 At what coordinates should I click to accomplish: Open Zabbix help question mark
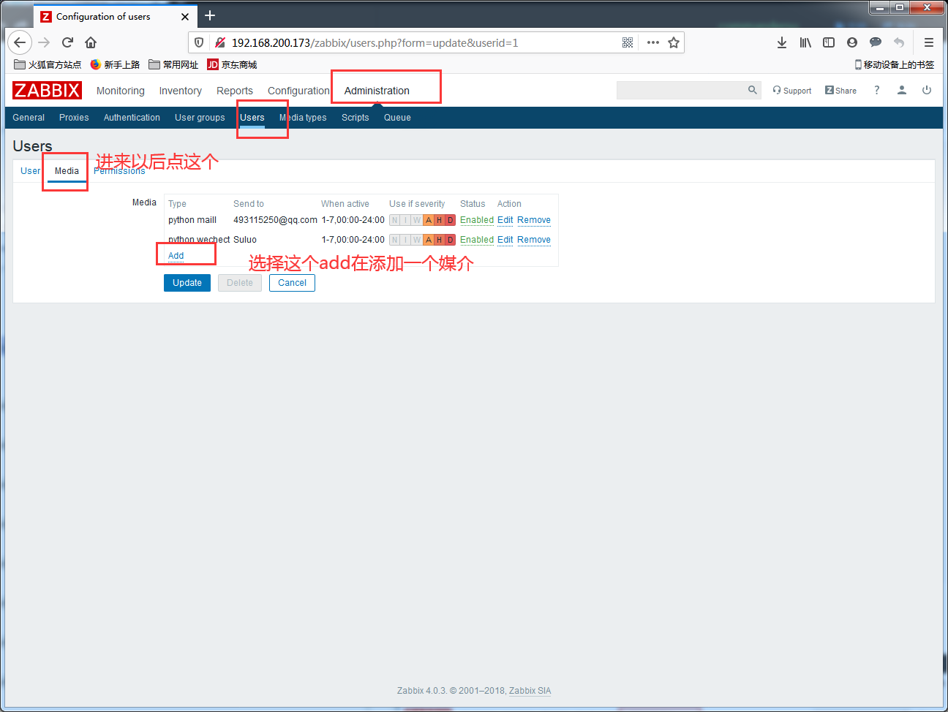(x=876, y=90)
